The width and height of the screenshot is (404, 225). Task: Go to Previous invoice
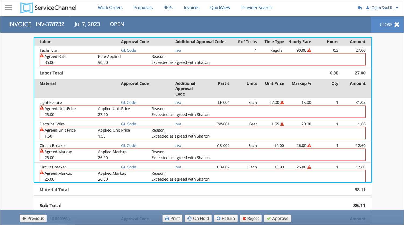coord(33,219)
